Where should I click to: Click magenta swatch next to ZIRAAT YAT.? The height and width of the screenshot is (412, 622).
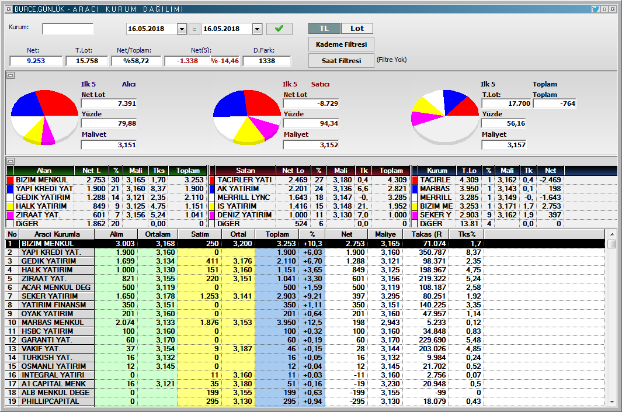[11, 214]
